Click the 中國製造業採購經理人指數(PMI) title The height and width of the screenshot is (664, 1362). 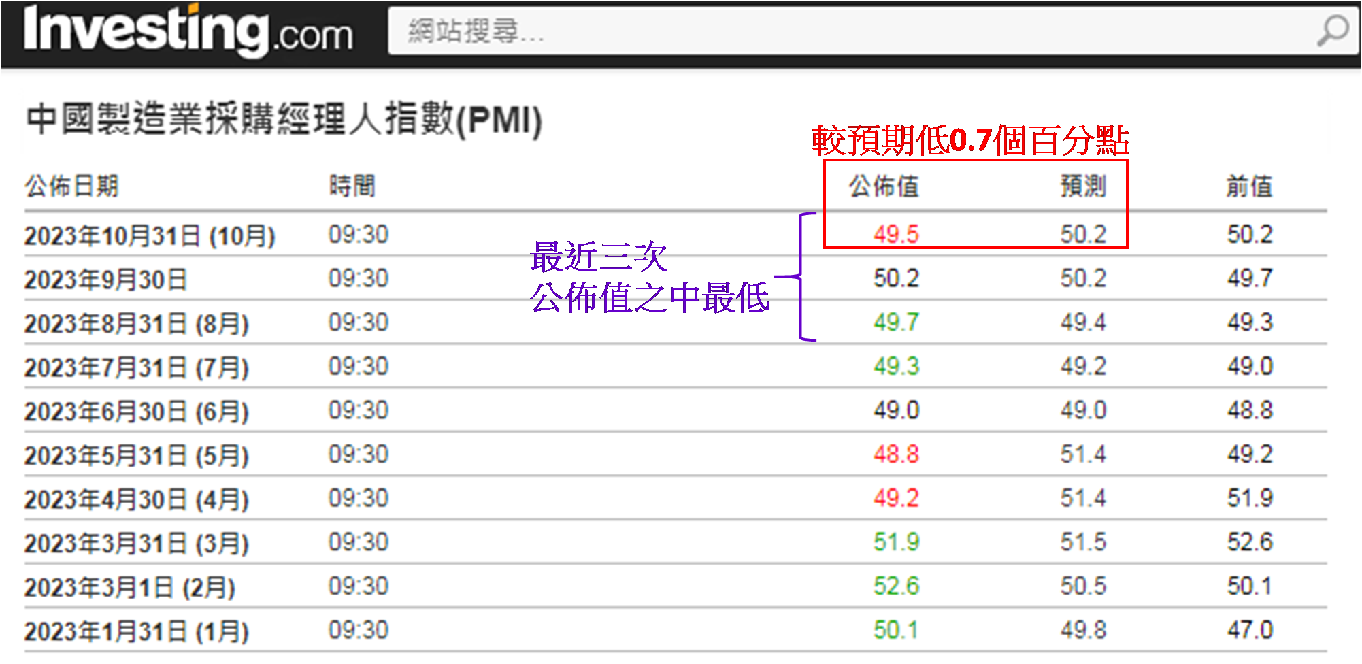click(284, 120)
